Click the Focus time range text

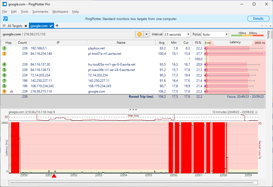[245, 97]
